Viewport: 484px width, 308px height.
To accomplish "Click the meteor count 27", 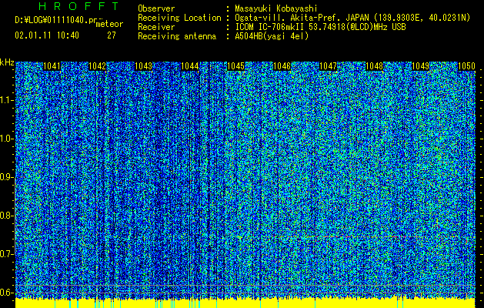I will [112, 35].
